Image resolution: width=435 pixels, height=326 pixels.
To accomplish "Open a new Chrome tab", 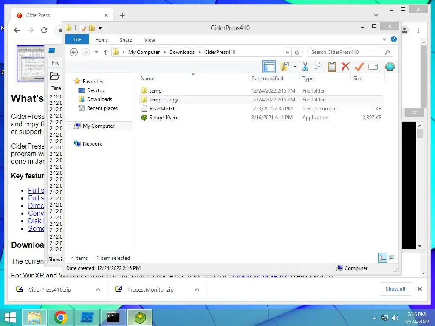I will pyautogui.click(x=122, y=15).
